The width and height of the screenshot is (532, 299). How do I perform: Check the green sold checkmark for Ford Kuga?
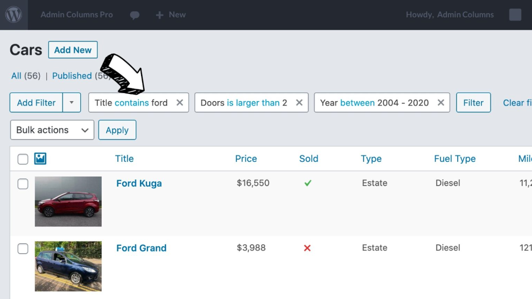(x=308, y=183)
